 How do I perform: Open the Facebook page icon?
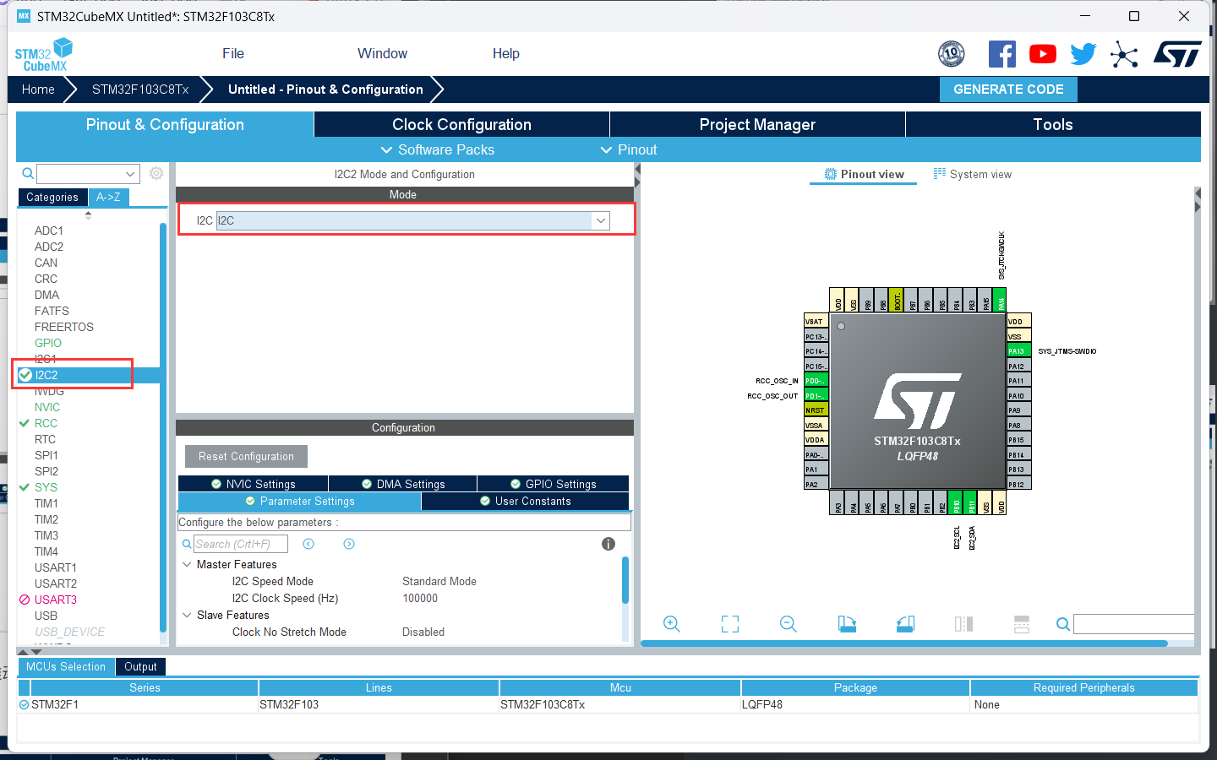(x=1002, y=54)
